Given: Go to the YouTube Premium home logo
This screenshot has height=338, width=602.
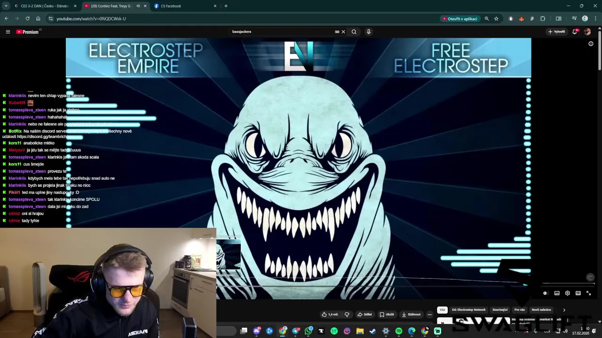Looking at the screenshot, I should [x=28, y=32].
